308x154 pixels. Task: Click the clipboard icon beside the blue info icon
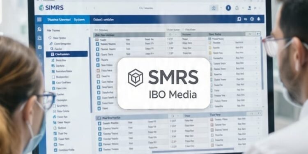pyautogui.click(x=237, y=8)
